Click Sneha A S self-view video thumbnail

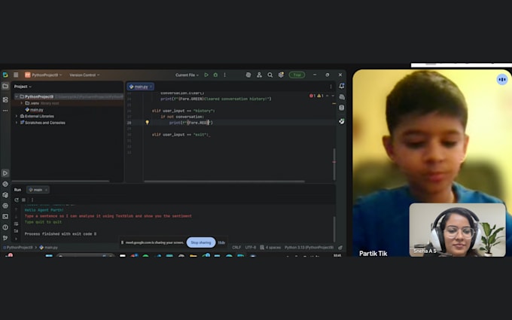[x=457, y=230]
